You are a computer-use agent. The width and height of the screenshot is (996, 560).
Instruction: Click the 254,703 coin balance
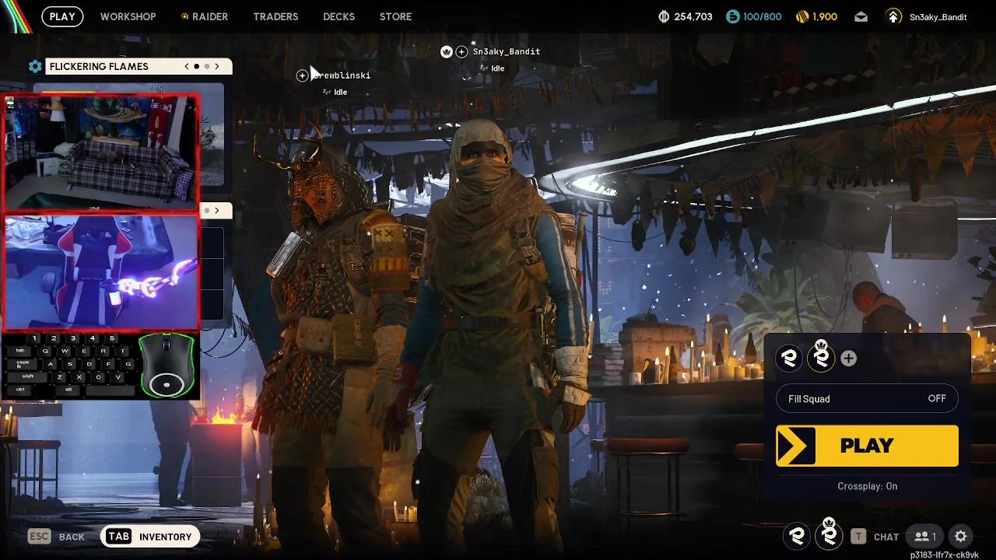(693, 16)
